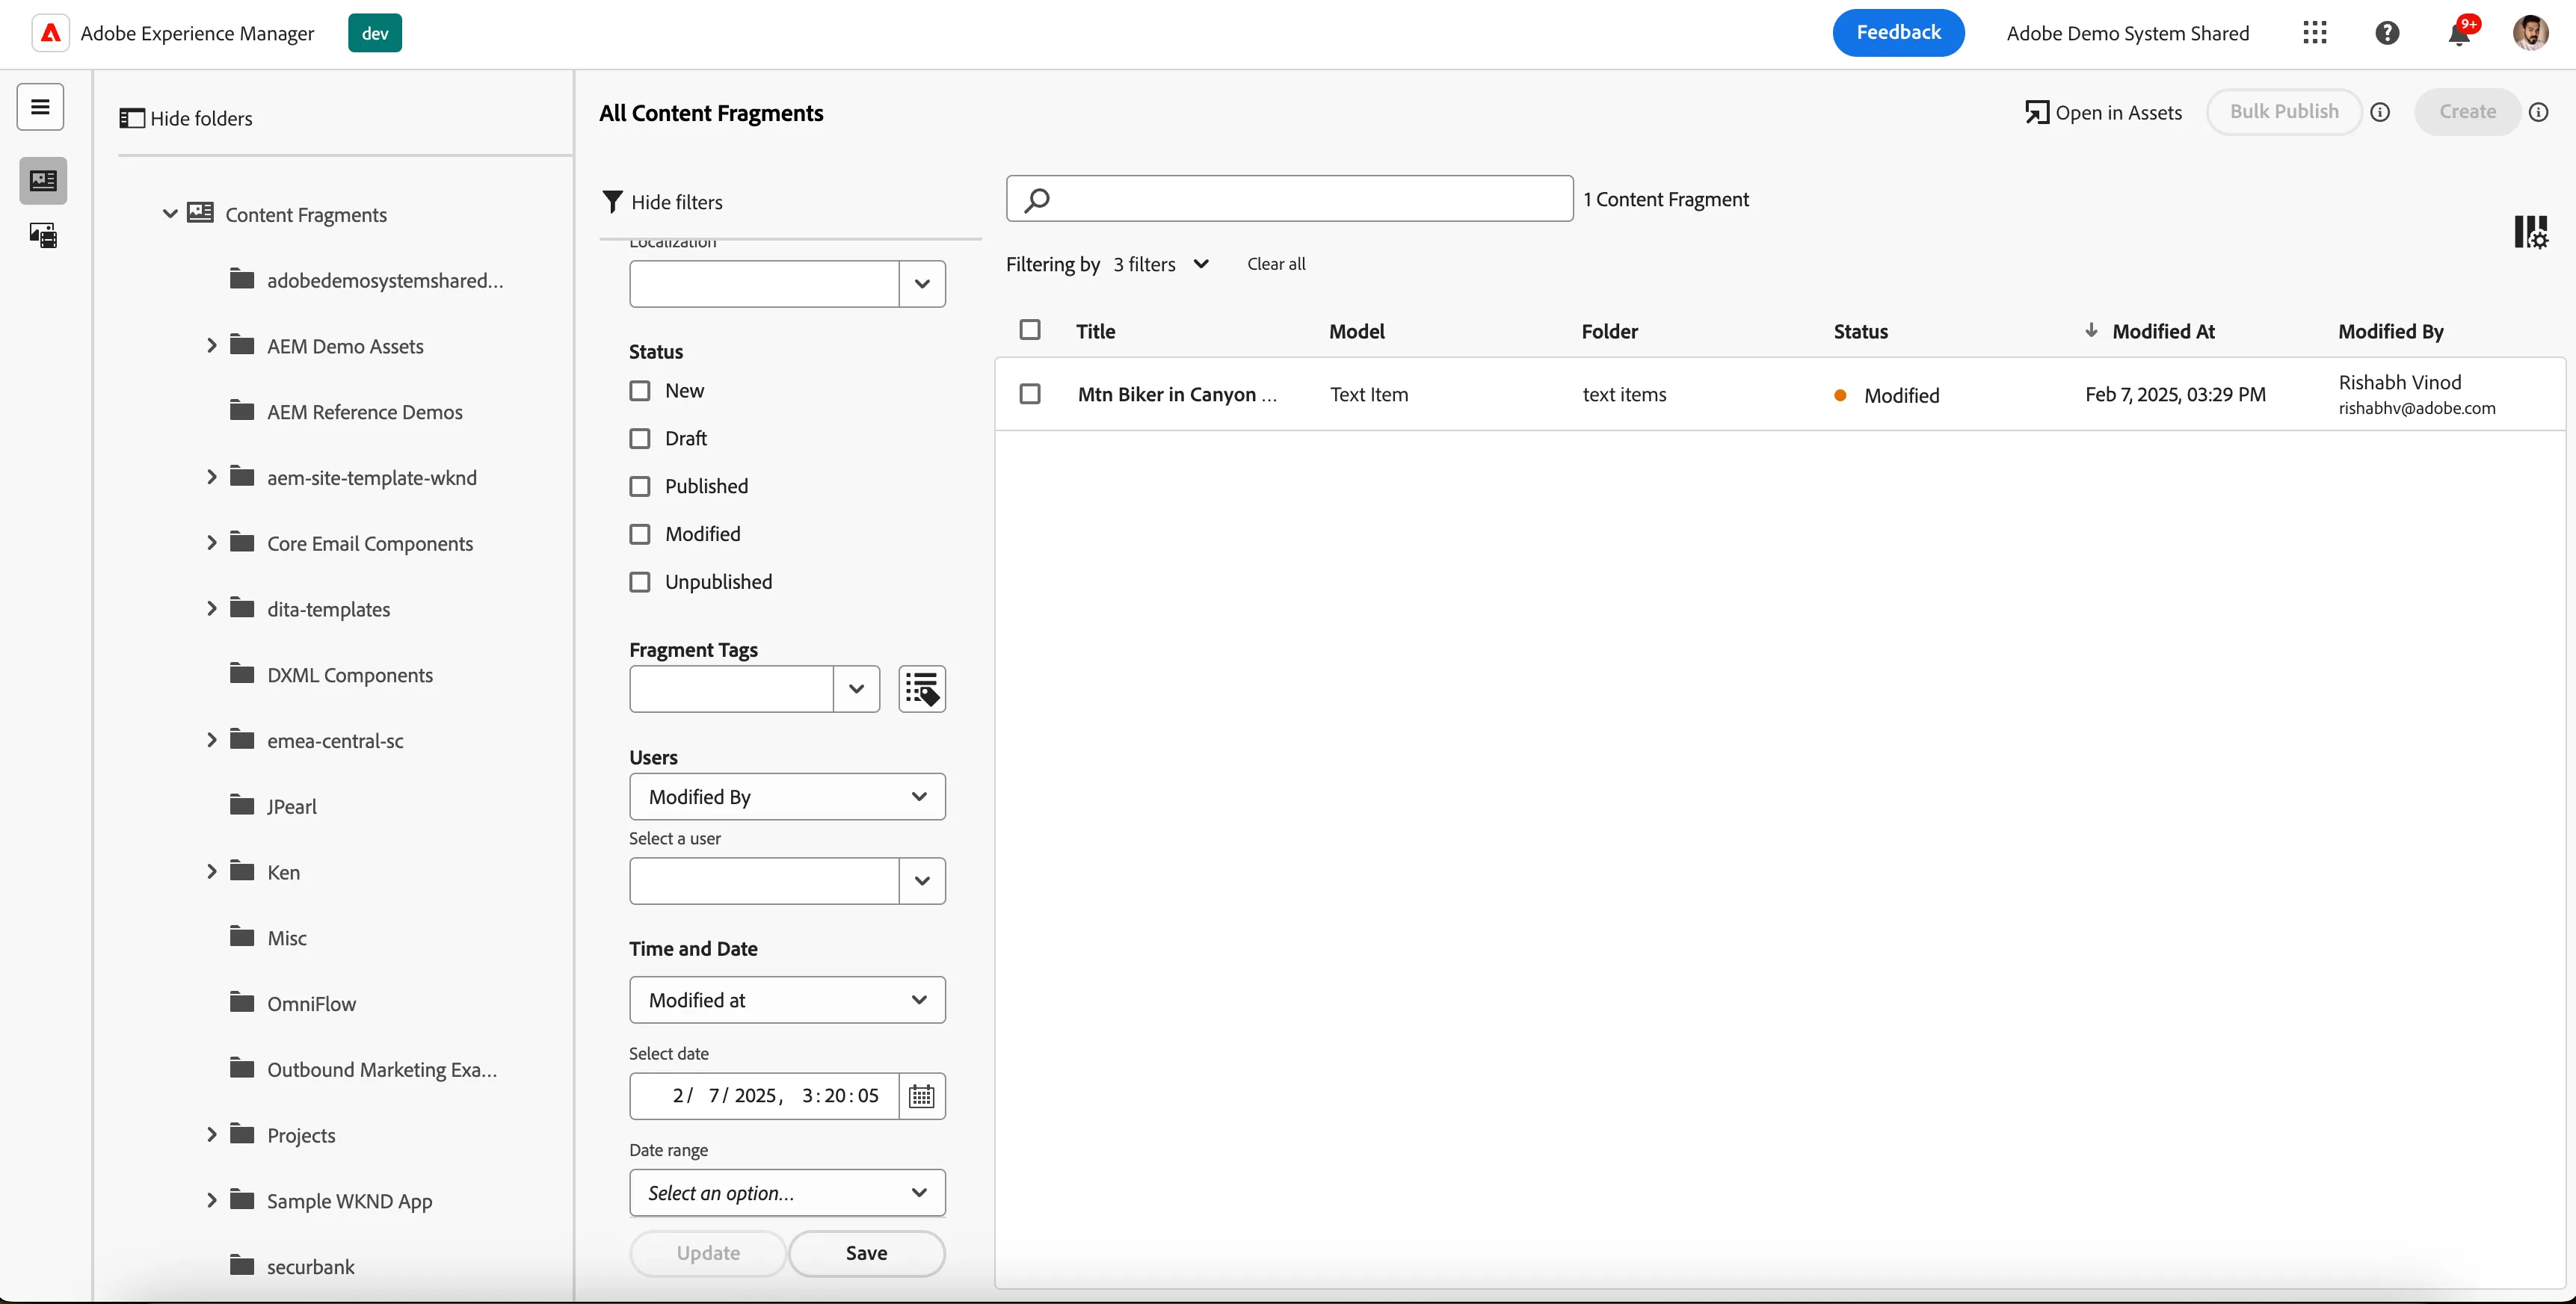Click the Select a user input field
Image resolution: width=2576 pixels, height=1304 pixels.
click(764, 881)
